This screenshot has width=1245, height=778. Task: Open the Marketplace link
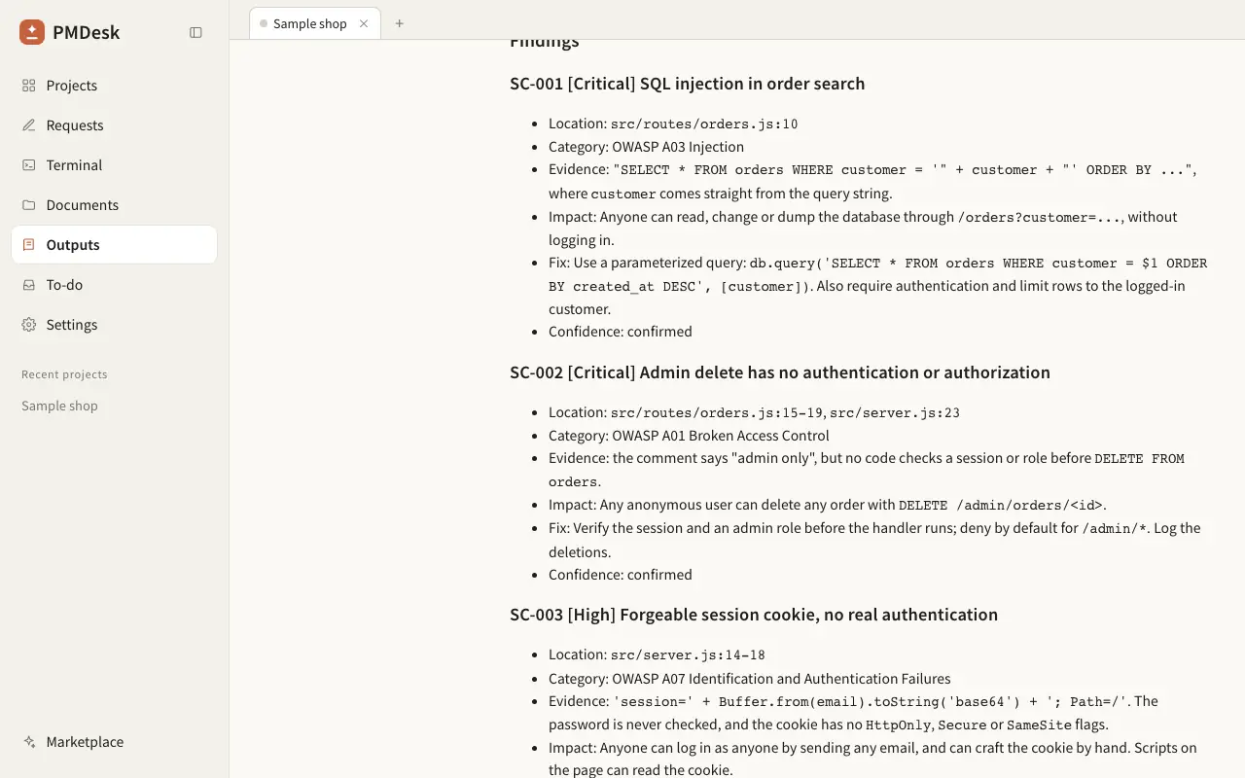pyautogui.click(x=114, y=742)
